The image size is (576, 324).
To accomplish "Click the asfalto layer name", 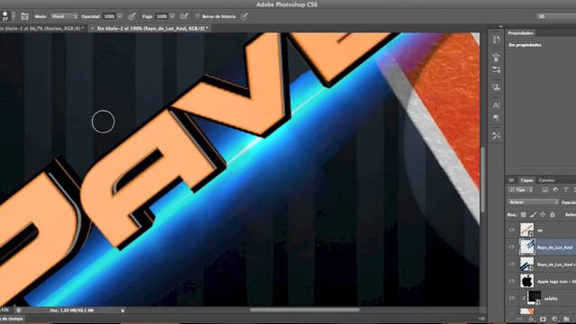I will coord(551,299).
